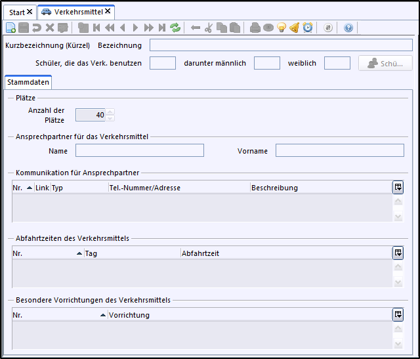Image resolution: width=420 pixels, height=359 pixels.
Task: Click the Schü... button
Action: (385, 63)
